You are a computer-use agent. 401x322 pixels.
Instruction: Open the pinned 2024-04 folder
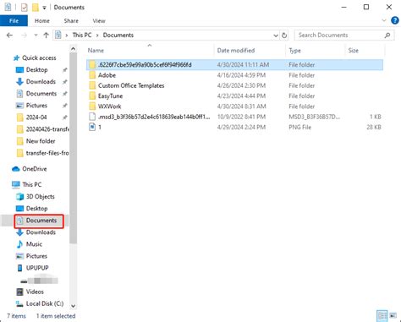pyautogui.click(x=36, y=117)
